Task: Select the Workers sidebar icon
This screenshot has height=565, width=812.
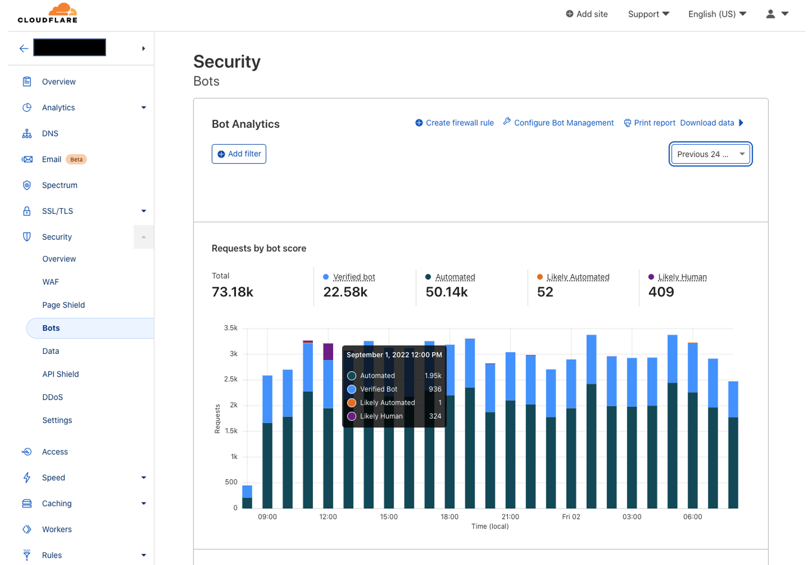Action: point(27,529)
